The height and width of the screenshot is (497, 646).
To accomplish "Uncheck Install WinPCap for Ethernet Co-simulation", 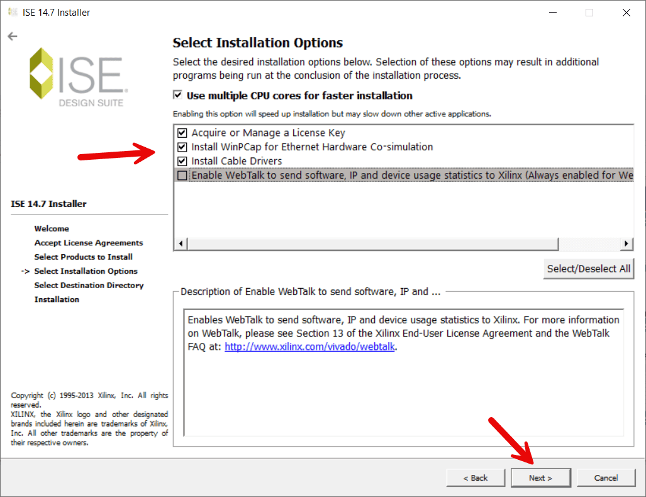I will click(x=181, y=147).
